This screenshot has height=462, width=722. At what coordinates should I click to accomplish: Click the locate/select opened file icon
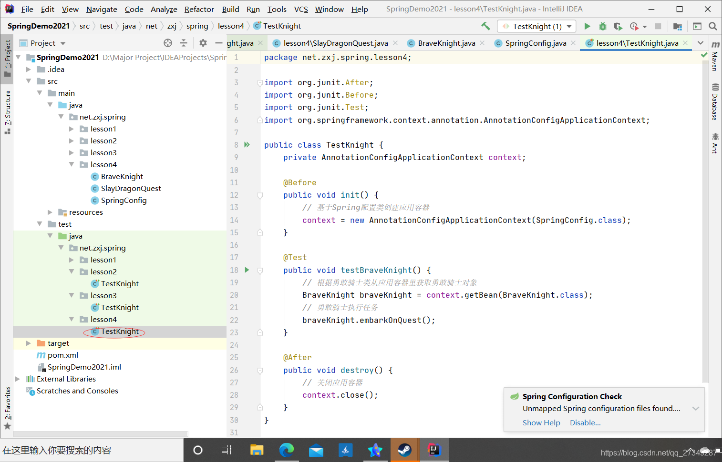pyautogui.click(x=168, y=43)
